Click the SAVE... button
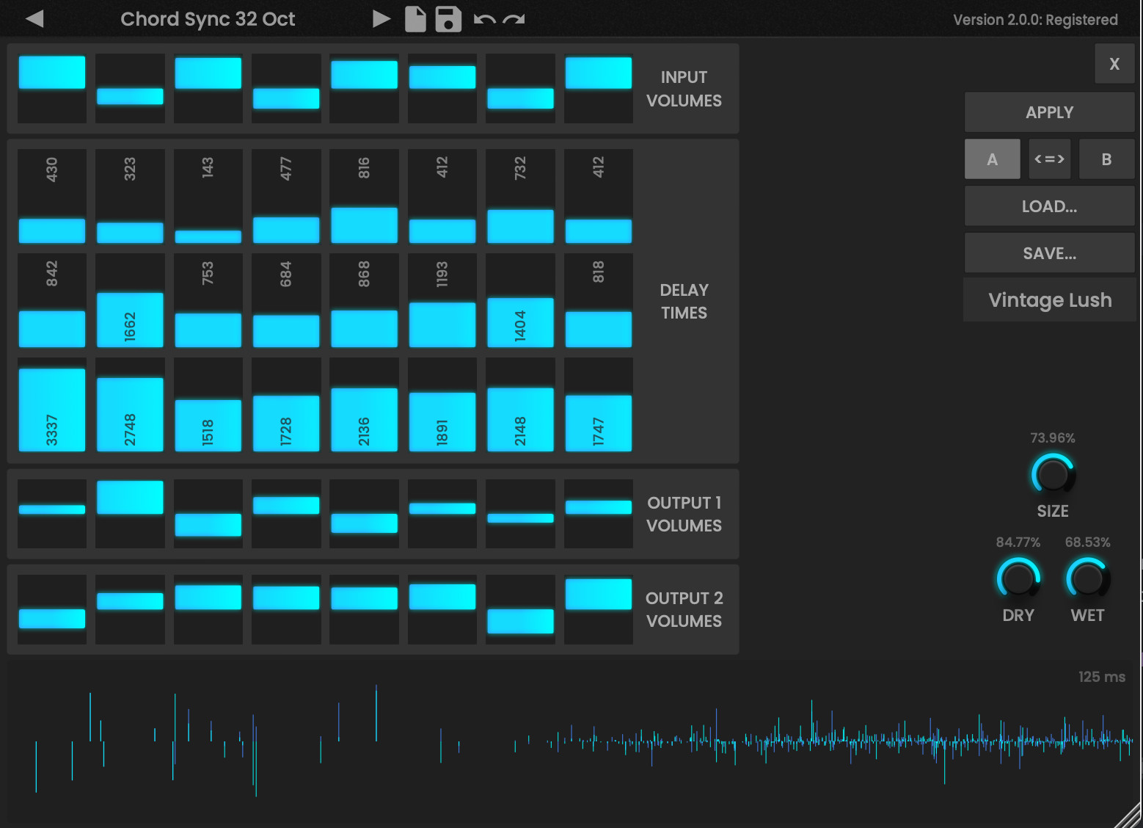1143x828 pixels. (1049, 253)
